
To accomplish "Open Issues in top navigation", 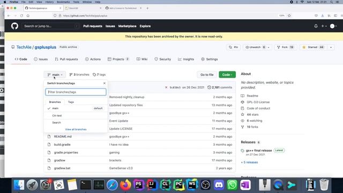I will tap(110, 26).
